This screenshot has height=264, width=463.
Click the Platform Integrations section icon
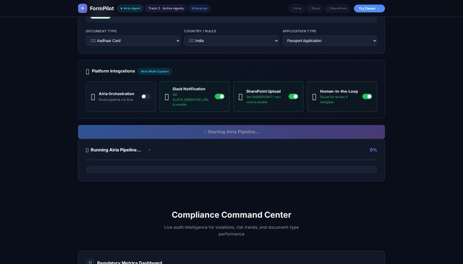[x=87, y=71]
